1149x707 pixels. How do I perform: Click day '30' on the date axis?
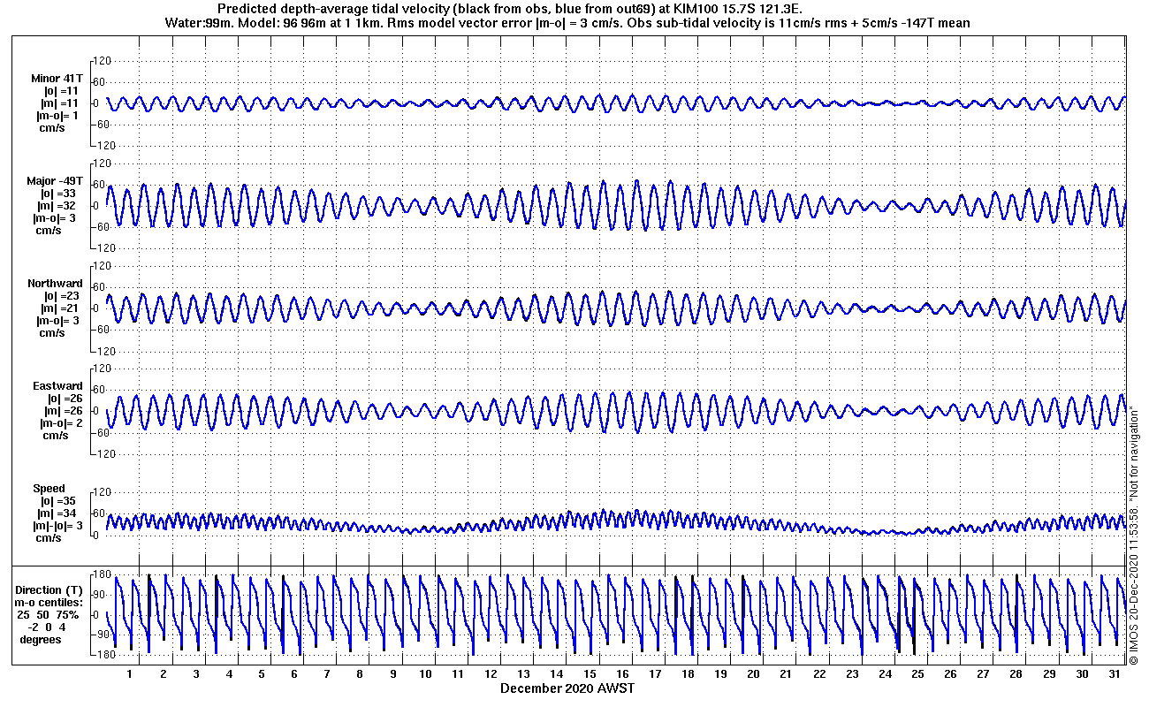pos(1082,674)
